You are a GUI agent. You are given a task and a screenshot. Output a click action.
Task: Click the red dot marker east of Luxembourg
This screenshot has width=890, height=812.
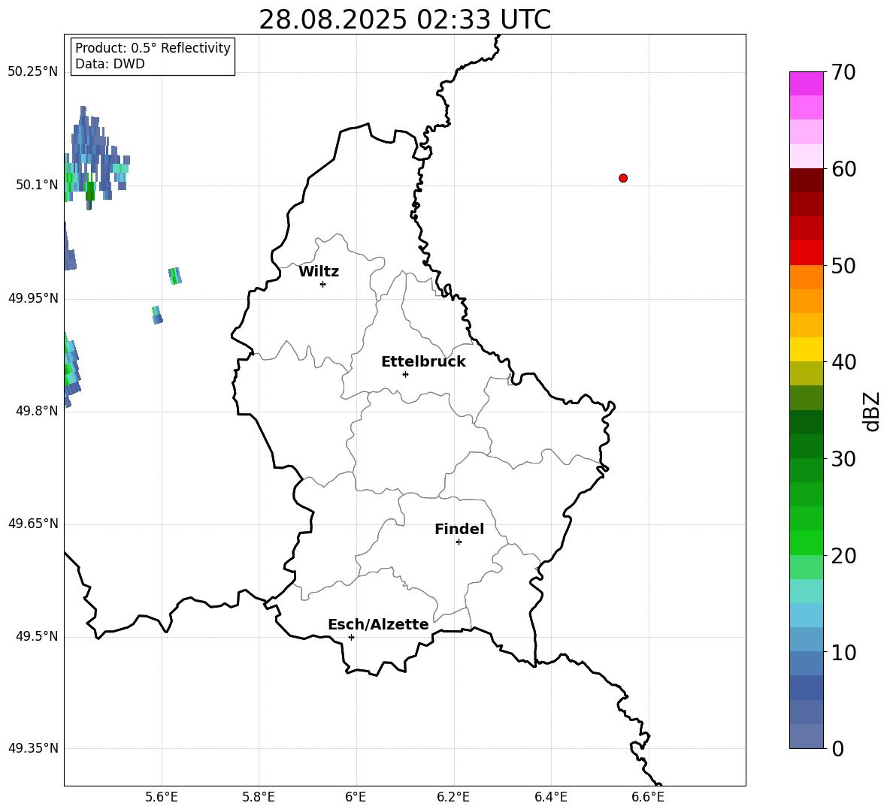click(623, 178)
